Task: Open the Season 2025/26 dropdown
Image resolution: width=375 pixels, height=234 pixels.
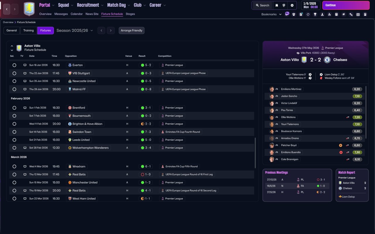Action: point(75,30)
